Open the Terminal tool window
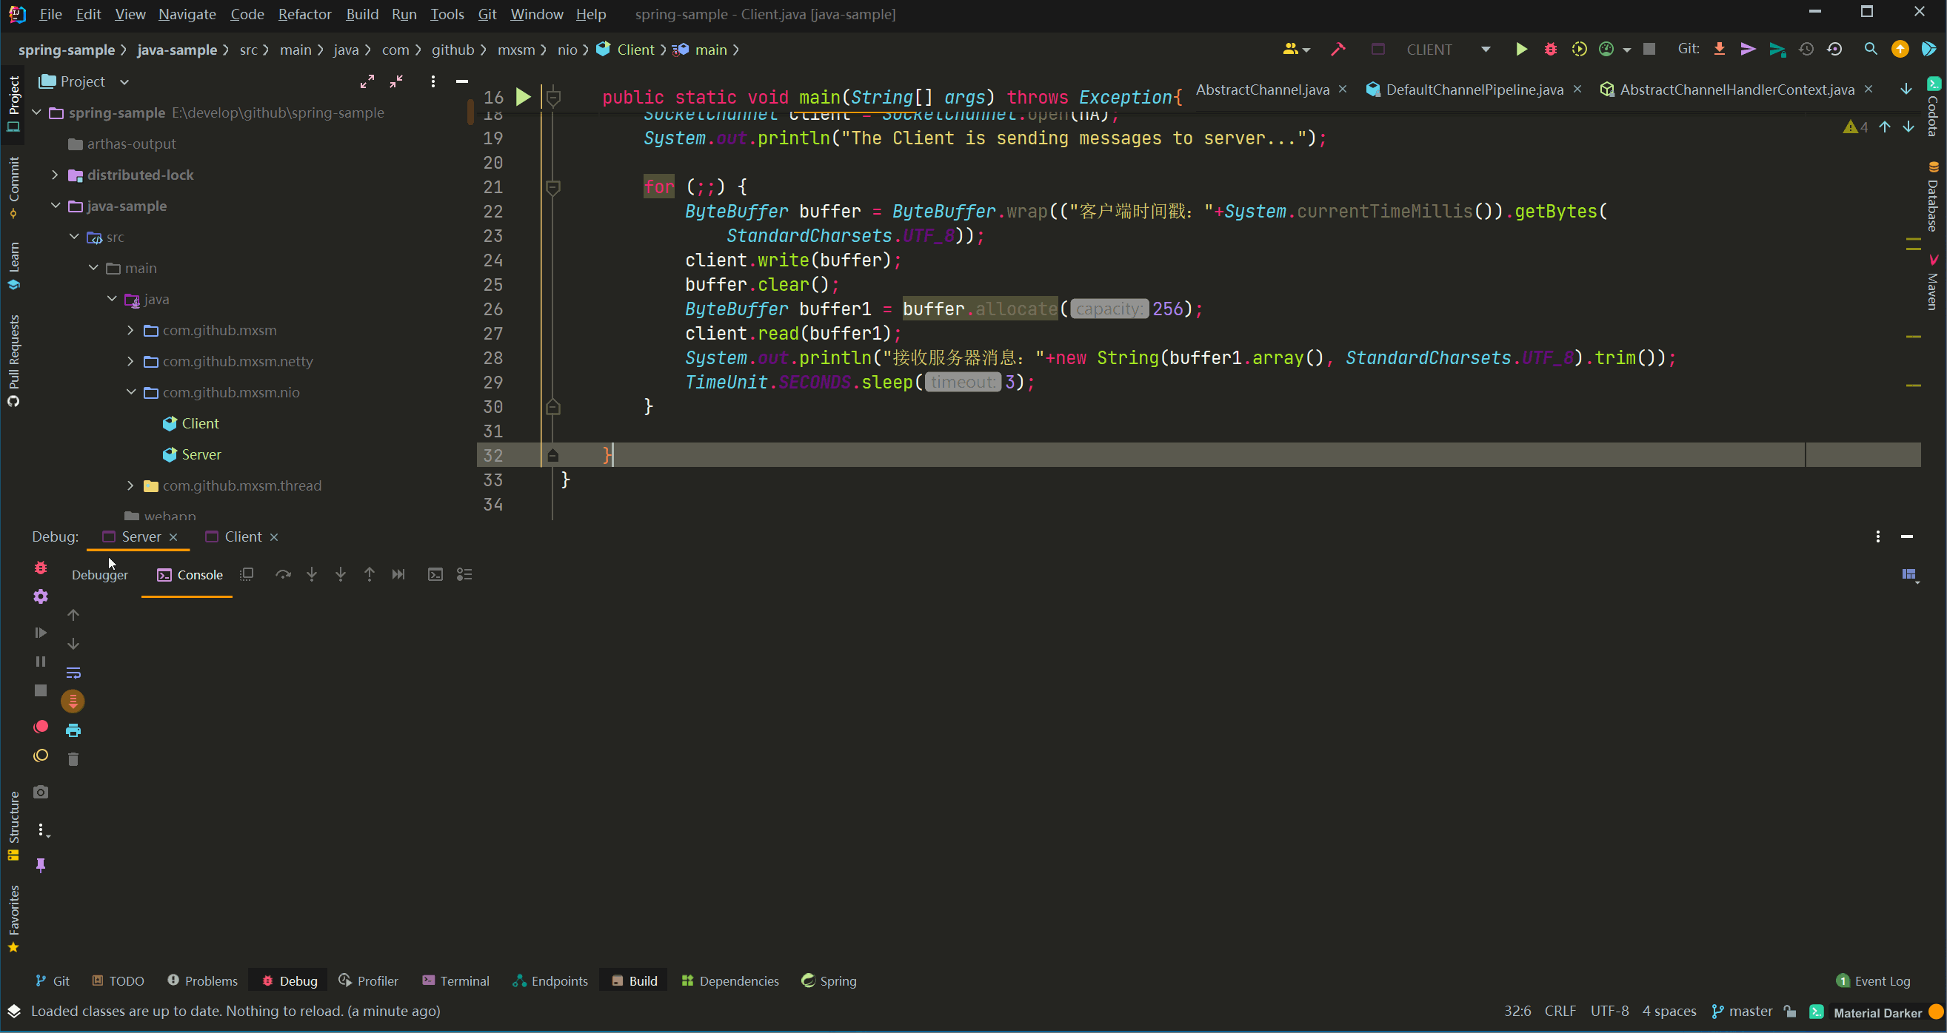1947x1033 pixels. 455,981
